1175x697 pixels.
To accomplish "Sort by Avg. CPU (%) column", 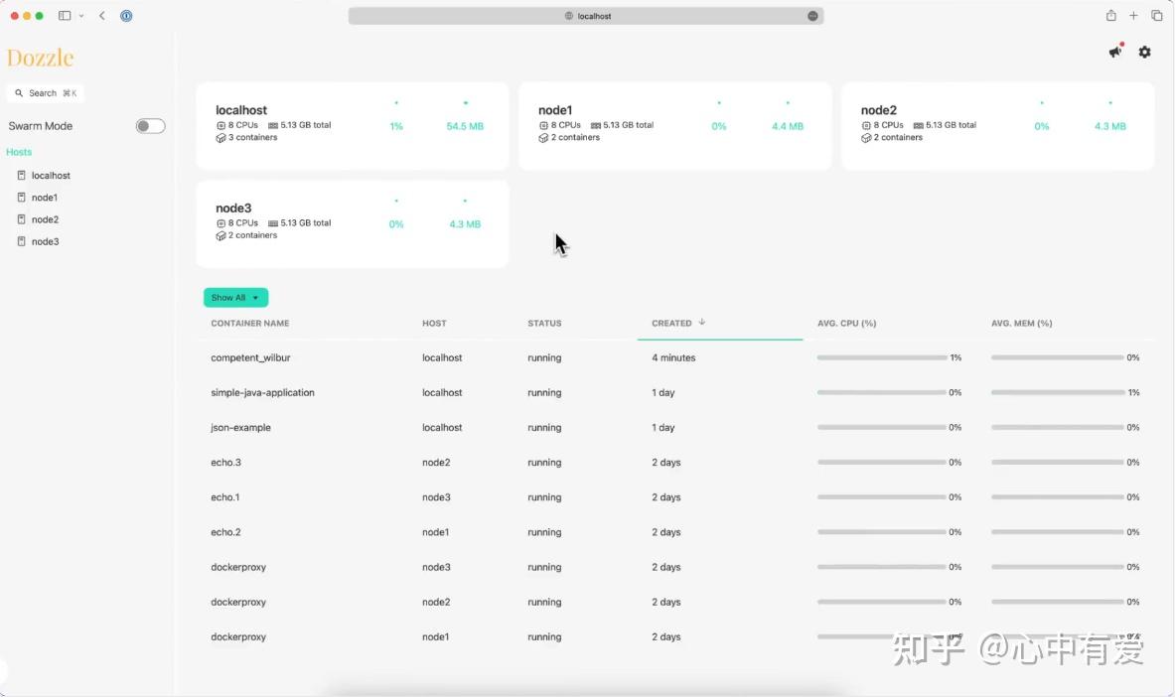I will (847, 323).
